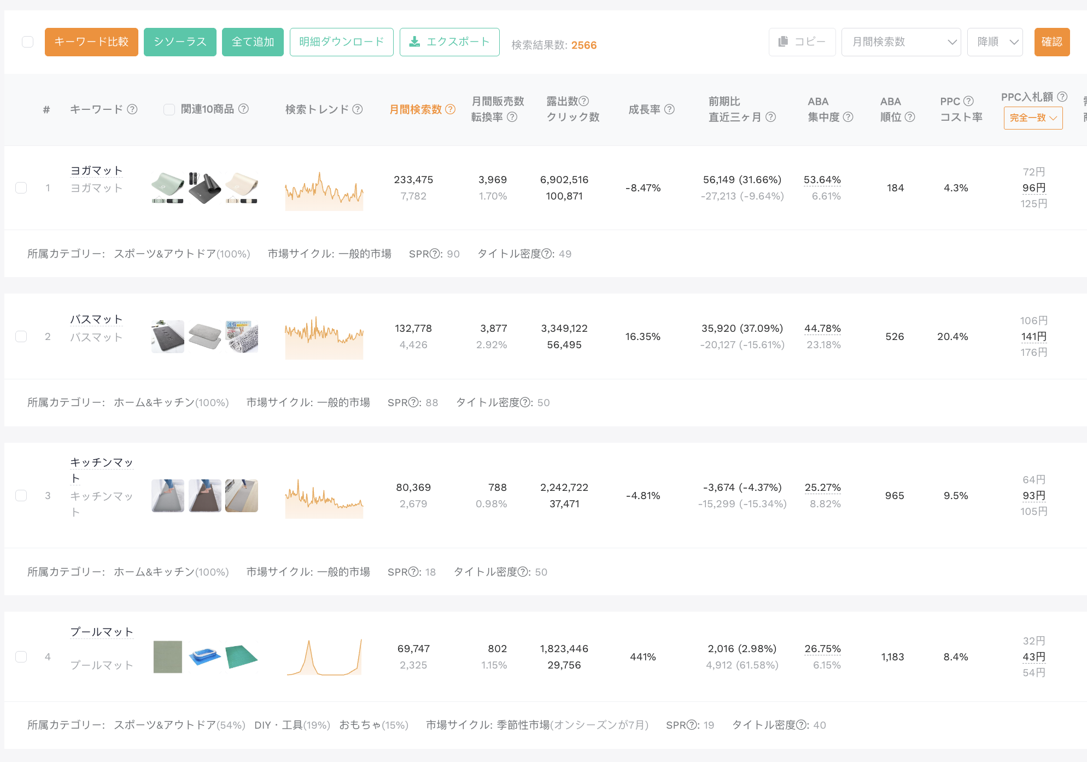Click the コピー button
Image resolution: width=1087 pixels, height=762 pixels.
click(802, 42)
